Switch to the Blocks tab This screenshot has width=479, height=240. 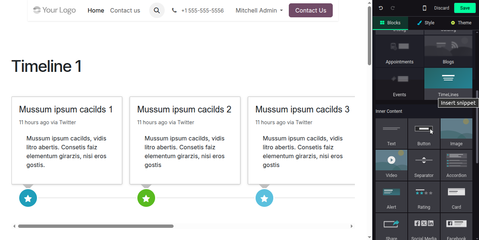(390, 23)
